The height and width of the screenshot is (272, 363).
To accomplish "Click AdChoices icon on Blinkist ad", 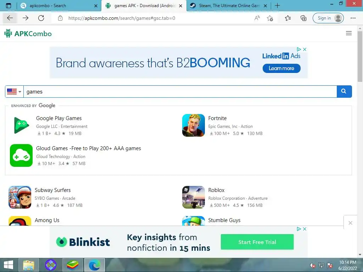I will pos(299,229).
